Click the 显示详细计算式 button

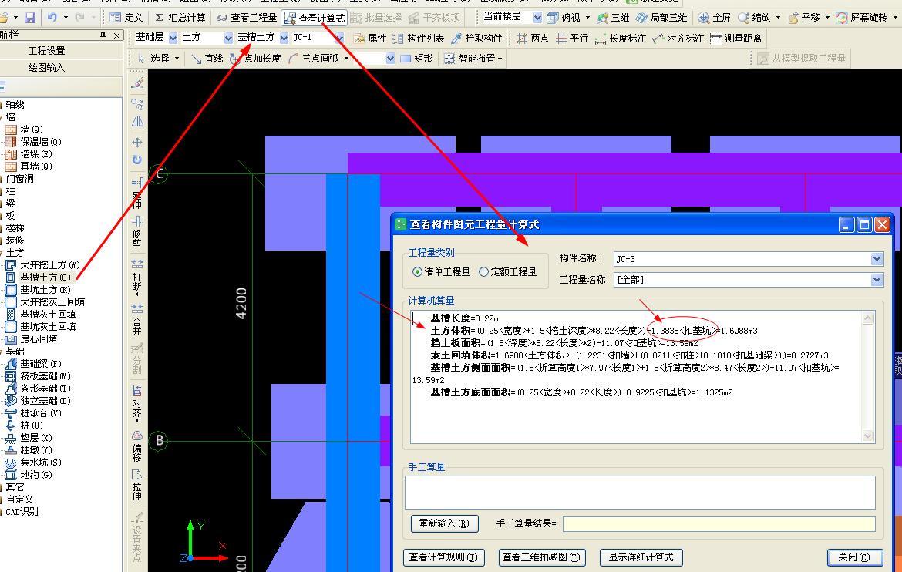(x=641, y=557)
